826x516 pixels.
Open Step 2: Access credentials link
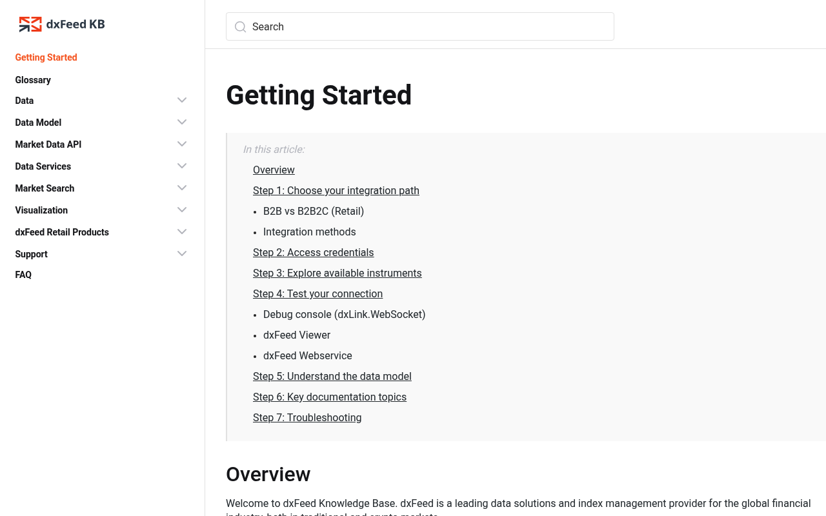tap(314, 252)
